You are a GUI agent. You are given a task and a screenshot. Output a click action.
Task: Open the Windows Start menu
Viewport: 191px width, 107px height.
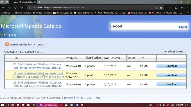pyautogui.click(x=2, y=105)
